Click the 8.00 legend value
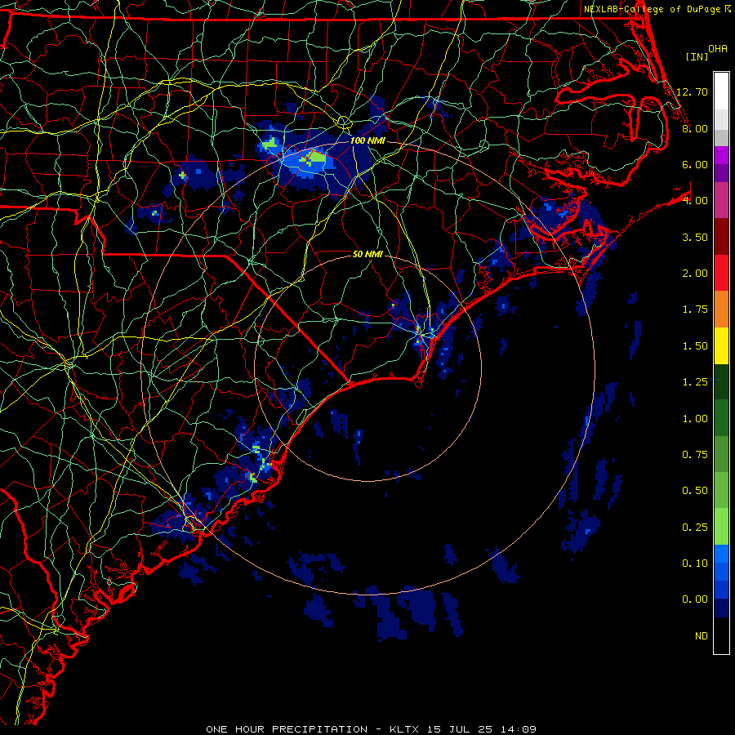Viewport: 735px width, 735px height. click(695, 128)
